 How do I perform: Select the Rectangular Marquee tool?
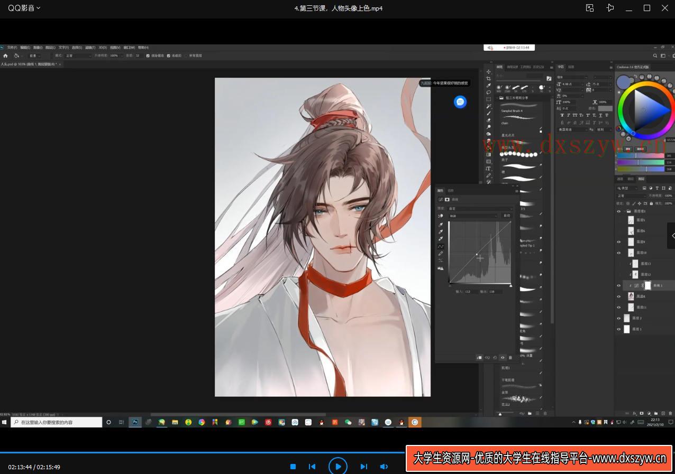(x=489, y=99)
